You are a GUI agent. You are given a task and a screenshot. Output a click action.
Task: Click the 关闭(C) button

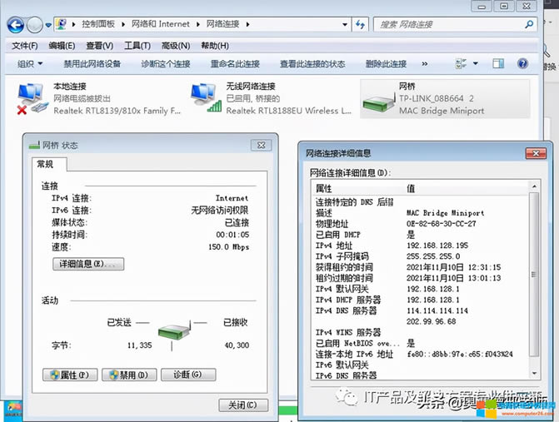click(x=243, y=405)
